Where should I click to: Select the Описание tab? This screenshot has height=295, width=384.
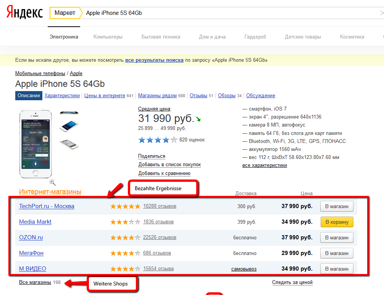[x=29, y=96]
